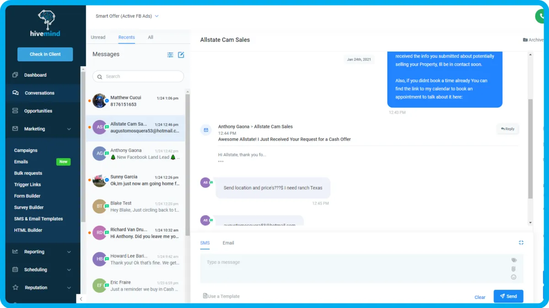Click the paperclip attachment icon
The width and height of the screenshot is (549, 308).
[514, 269]
